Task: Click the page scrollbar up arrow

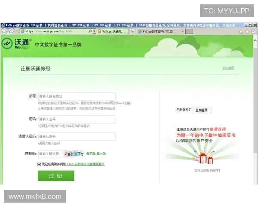Action: pyautogui.click(x=255, y=40)
